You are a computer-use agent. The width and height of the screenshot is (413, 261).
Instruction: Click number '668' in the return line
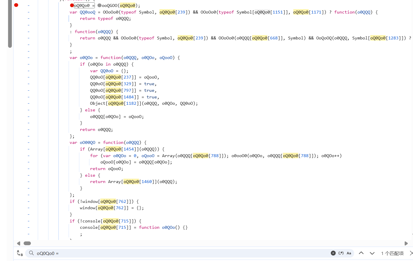click(x=274, y=38)
